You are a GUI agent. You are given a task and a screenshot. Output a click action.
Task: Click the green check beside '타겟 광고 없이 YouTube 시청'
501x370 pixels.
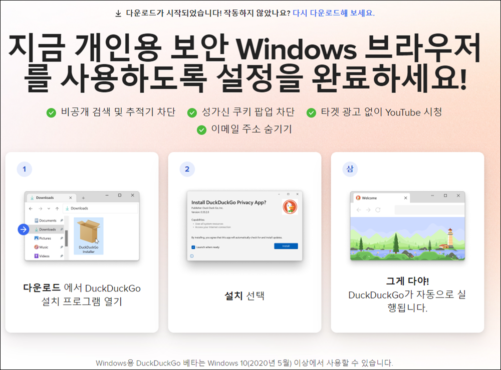click(311, 112)
